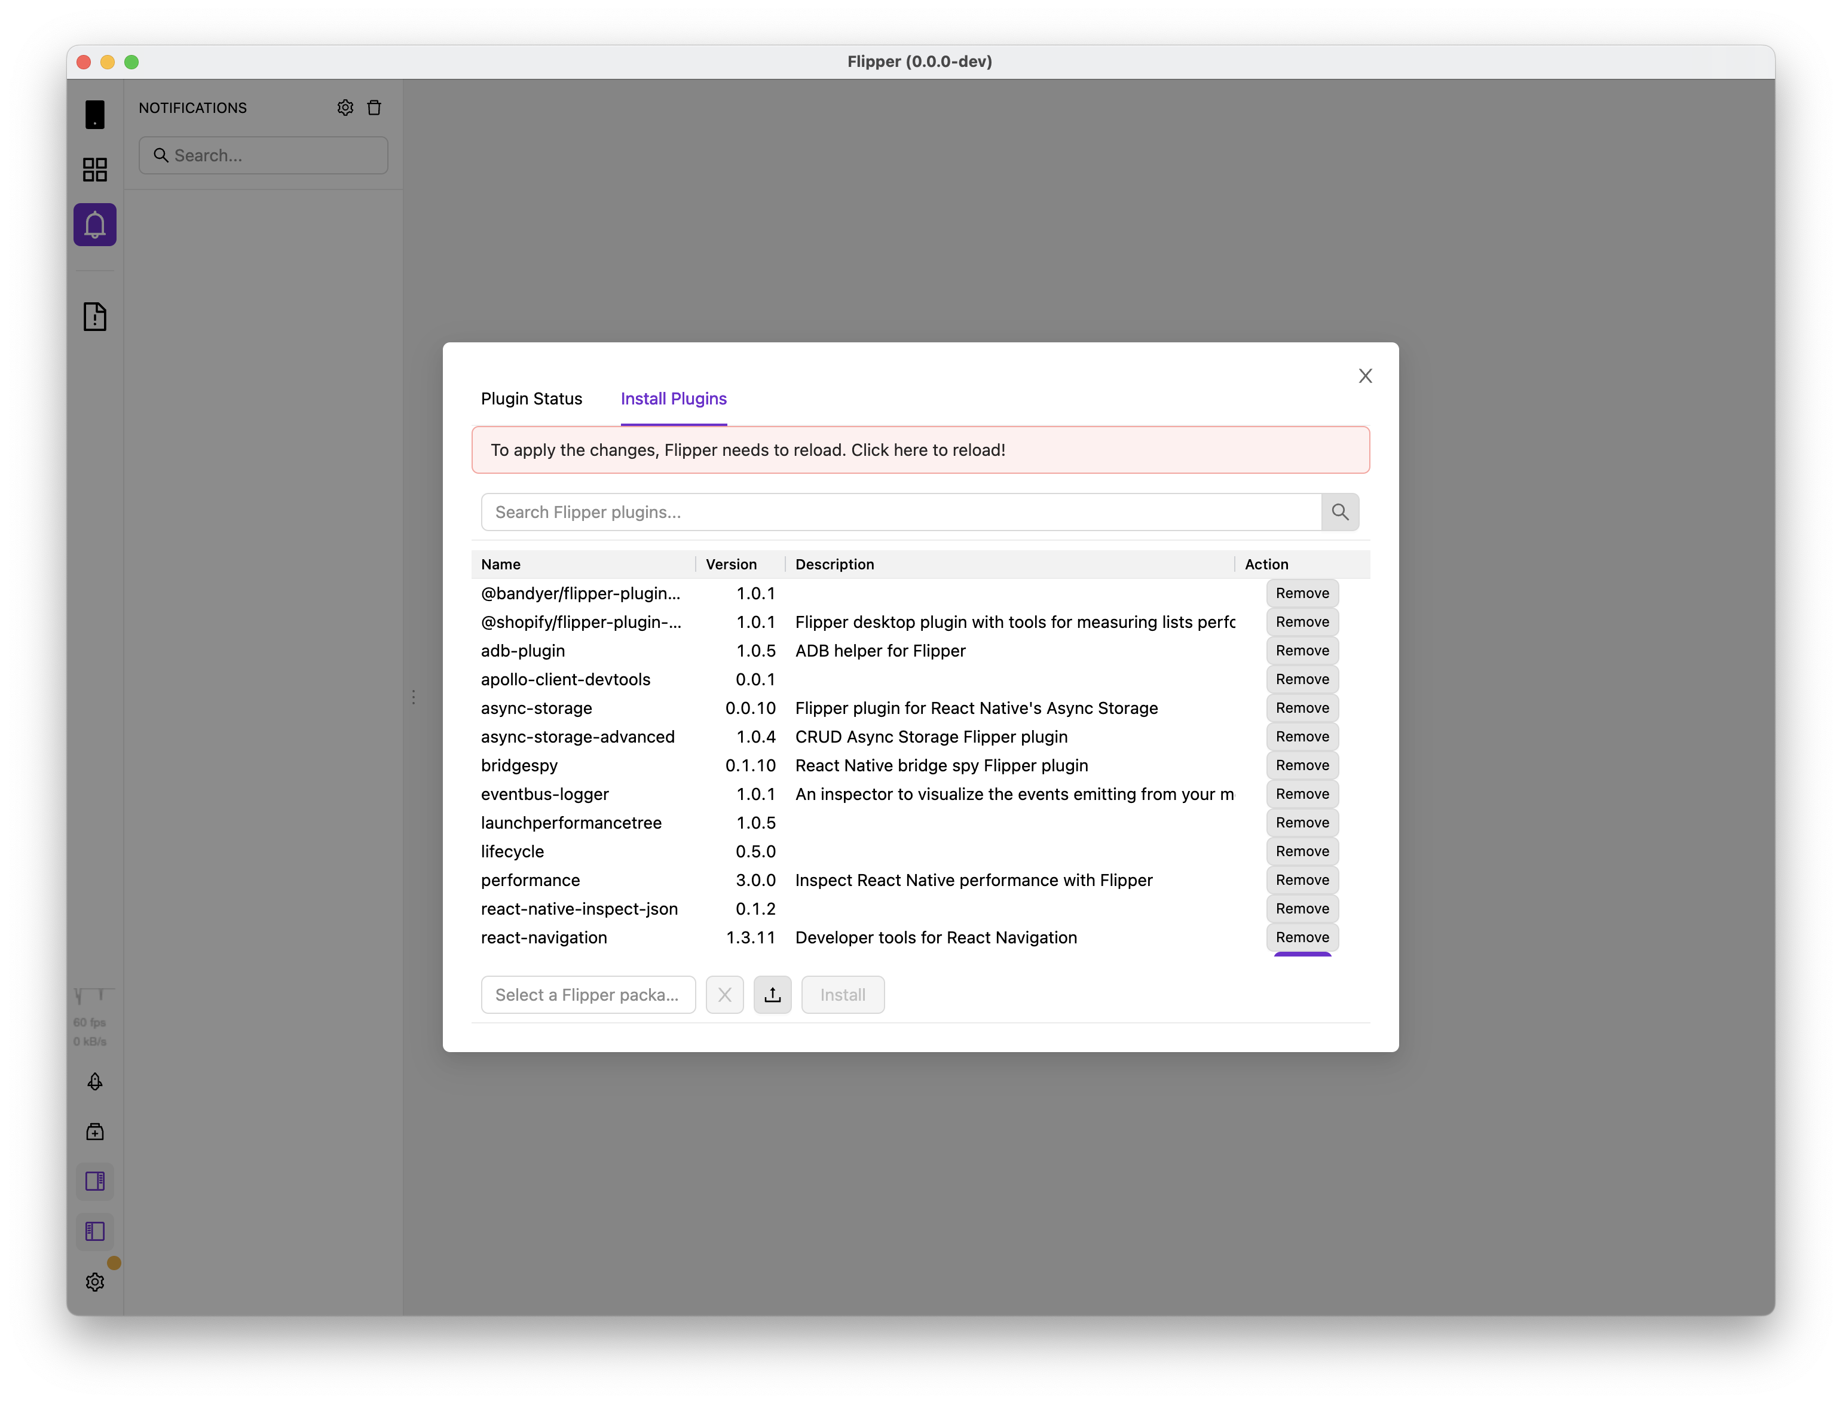Screen dimensions: 1842x1404
Task: Switch to Plugin Status tab
Action: click(531, 398)
